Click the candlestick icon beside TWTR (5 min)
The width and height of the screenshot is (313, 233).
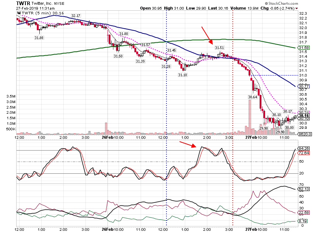(x=19, y=13)
